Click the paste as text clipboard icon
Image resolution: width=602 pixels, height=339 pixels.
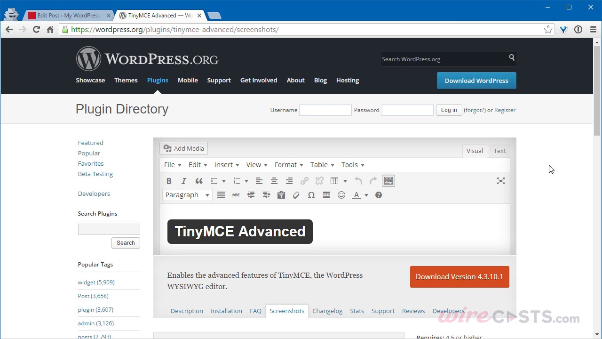pos(281,195)
